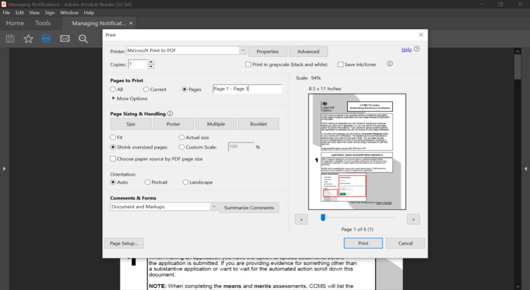This screenshot has width=530, height=290.
Task: Click Save ink/toner info icon
Action: point(390,64)
